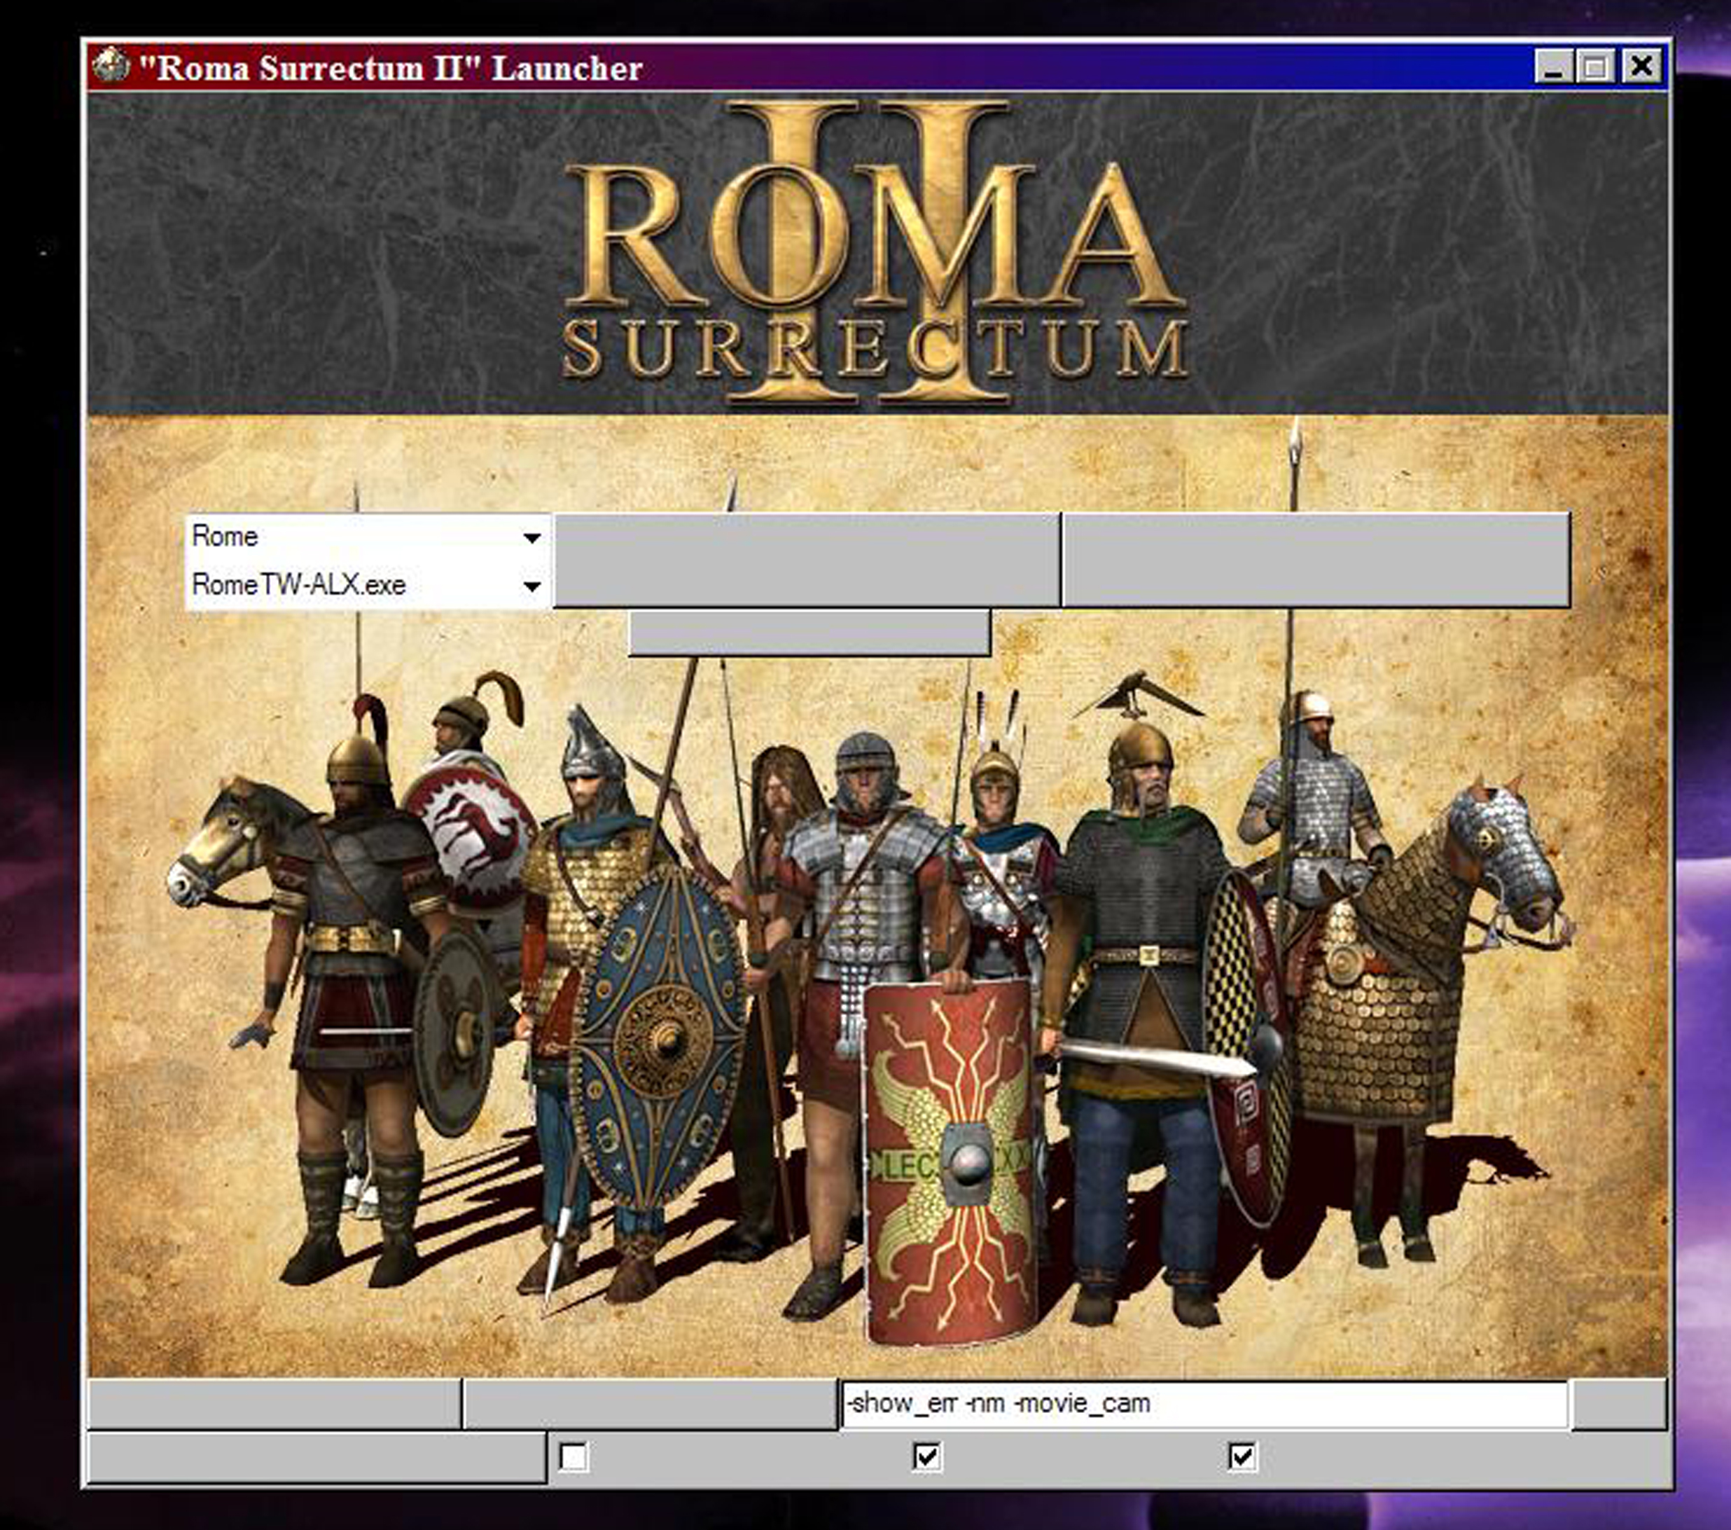Tick the unchecked checkbox in the bottom row

573,1457
